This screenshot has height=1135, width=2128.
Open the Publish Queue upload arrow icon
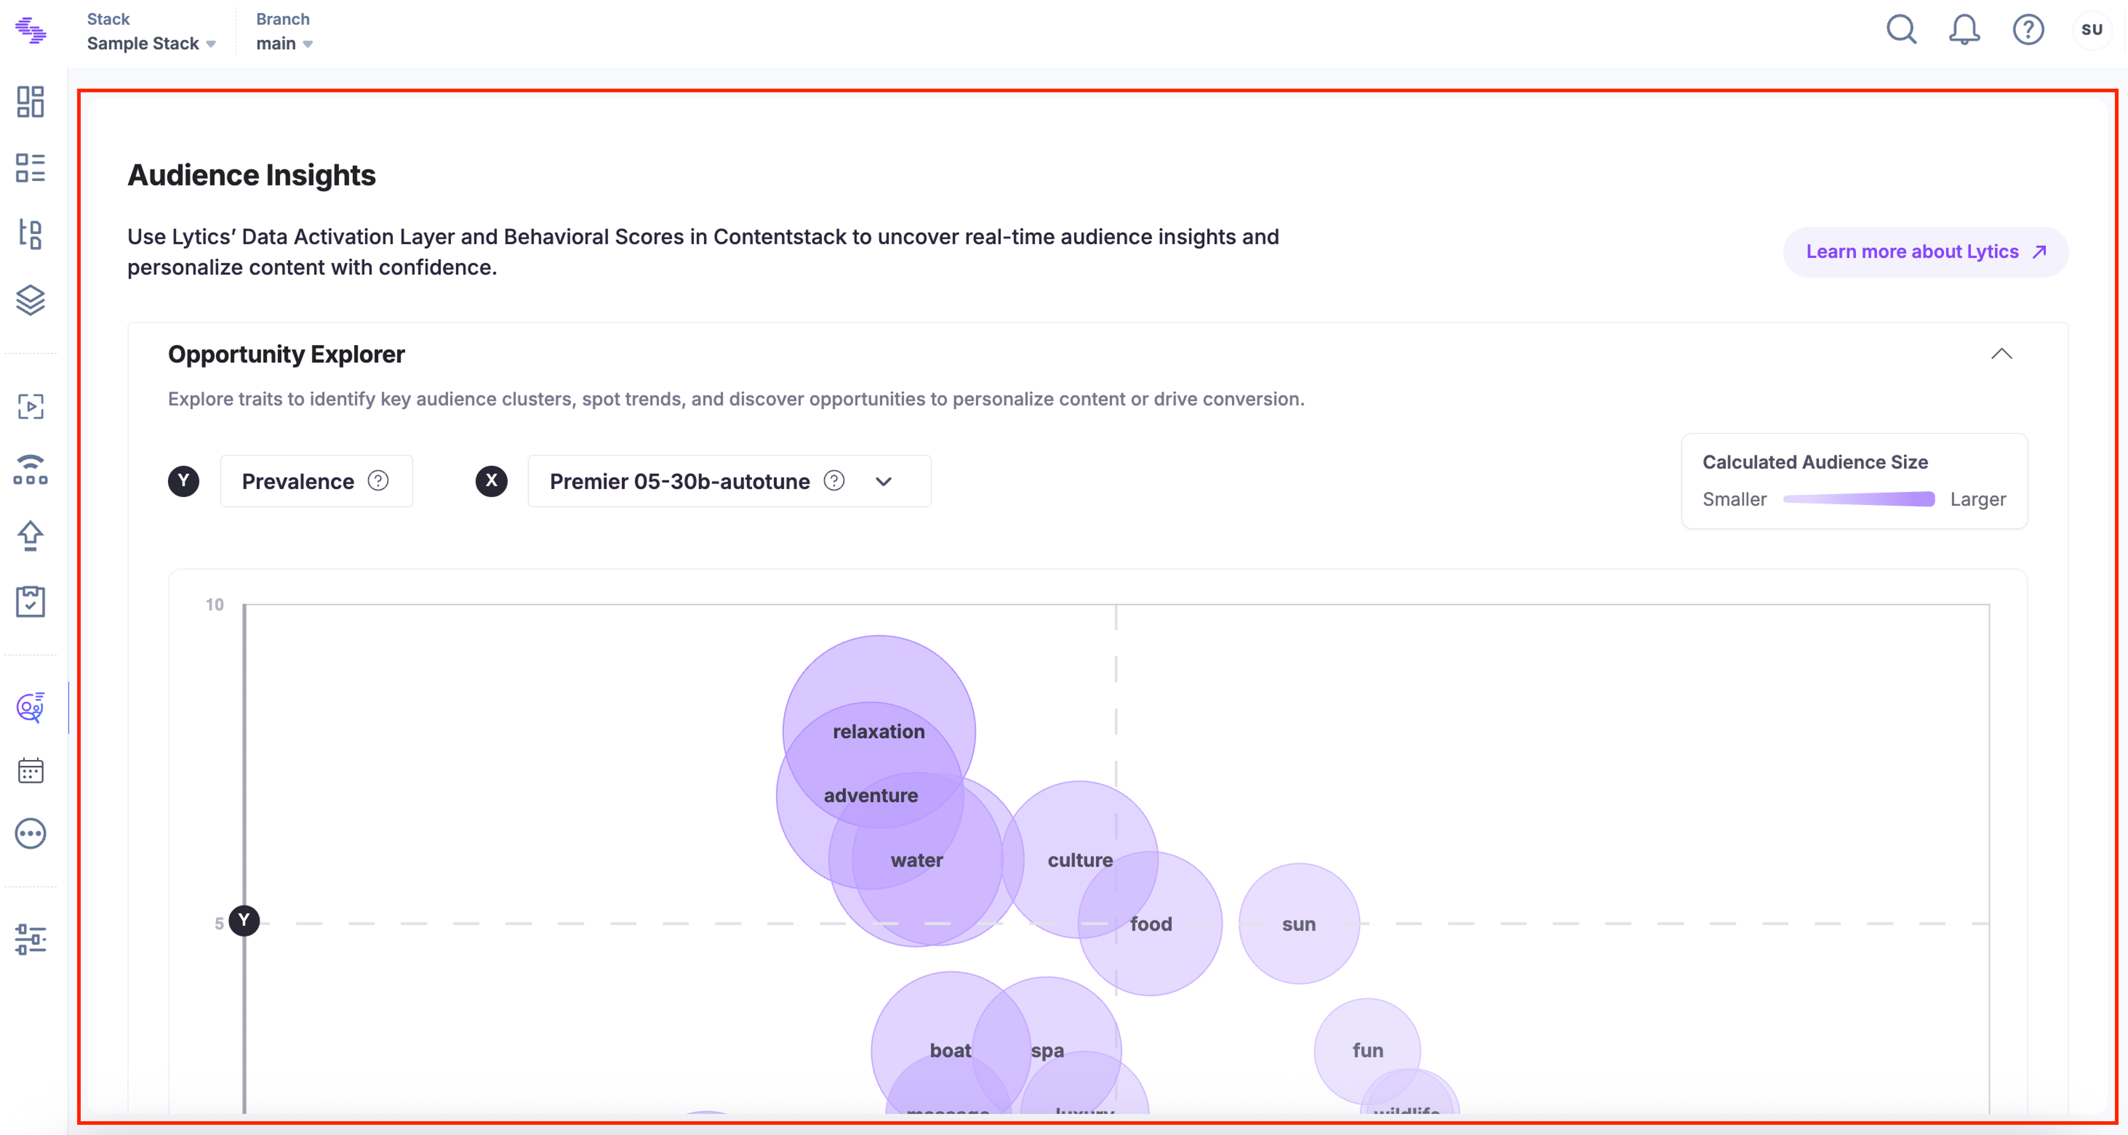[x=30, y=536]
